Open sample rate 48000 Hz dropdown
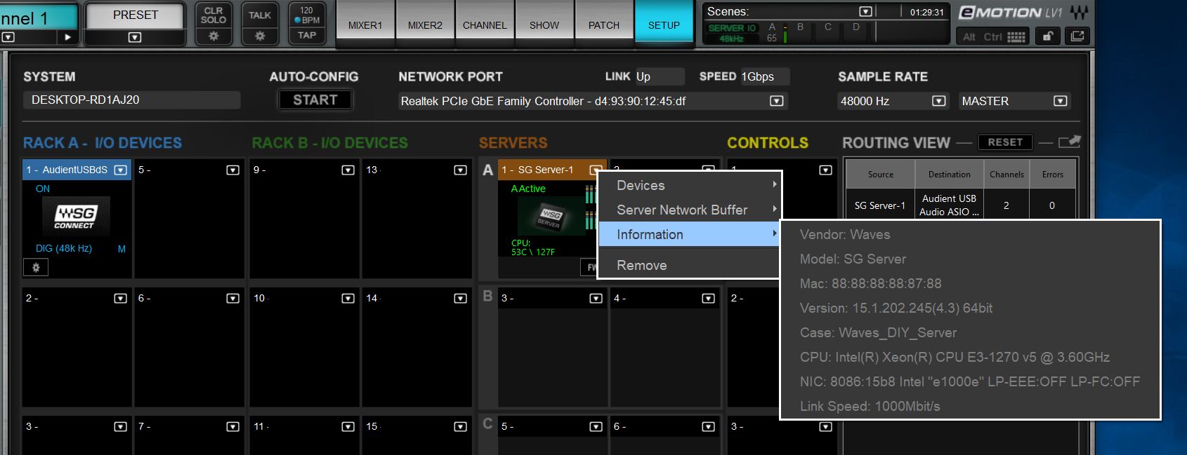The width and height of the screenshot is (1187, 455). pyautogui.click(x=938, y=101)
